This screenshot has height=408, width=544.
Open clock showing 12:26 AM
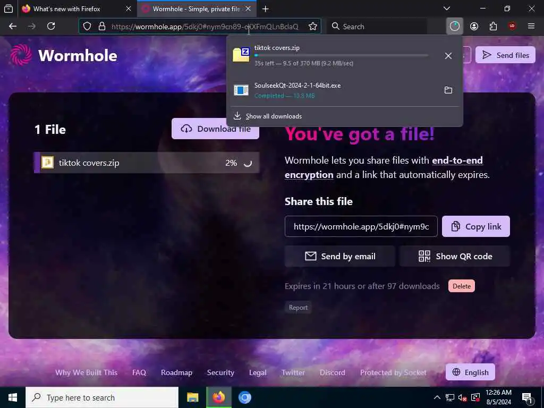pyautogui.click(x=498, y=397)
